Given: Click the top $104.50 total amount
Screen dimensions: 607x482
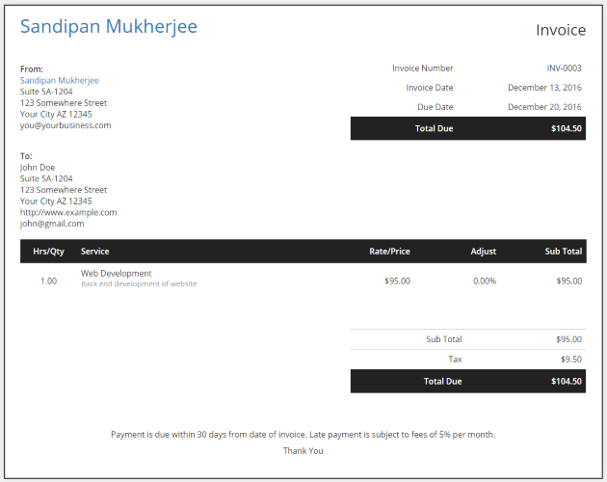Looking at the screenshot, I should pyautogui.click(x=567, y=128).
